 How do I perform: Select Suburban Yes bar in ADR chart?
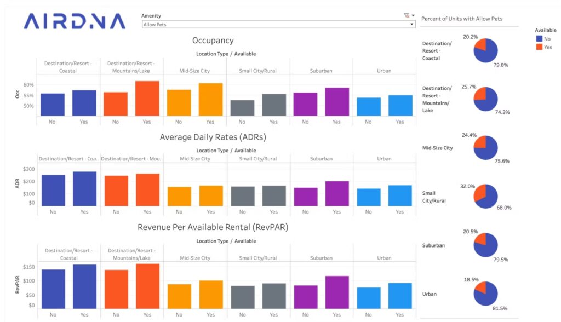pyautogui.click(x=337, y=193)
